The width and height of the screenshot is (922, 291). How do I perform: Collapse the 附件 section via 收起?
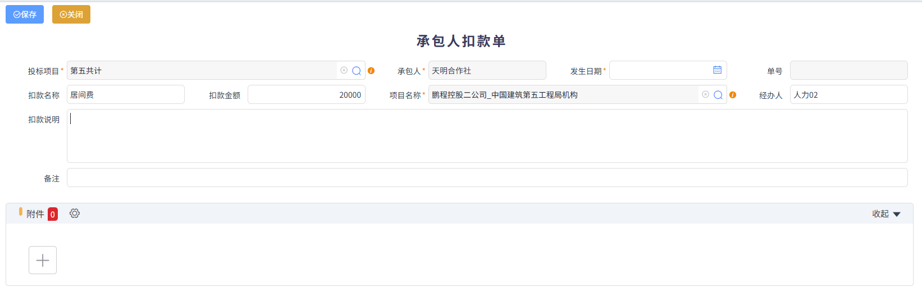pos(886,214)
